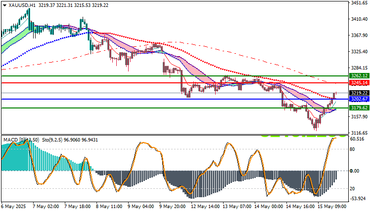Select the 7 May 02:00 time label
The width and height of the screenshot is (371, 212).
pyautogui.click(x=46, y=207)
